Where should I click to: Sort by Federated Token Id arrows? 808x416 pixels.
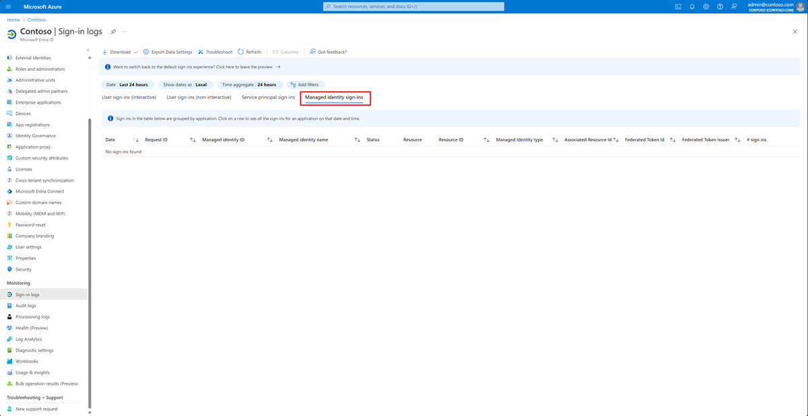[x=673, y=140]
